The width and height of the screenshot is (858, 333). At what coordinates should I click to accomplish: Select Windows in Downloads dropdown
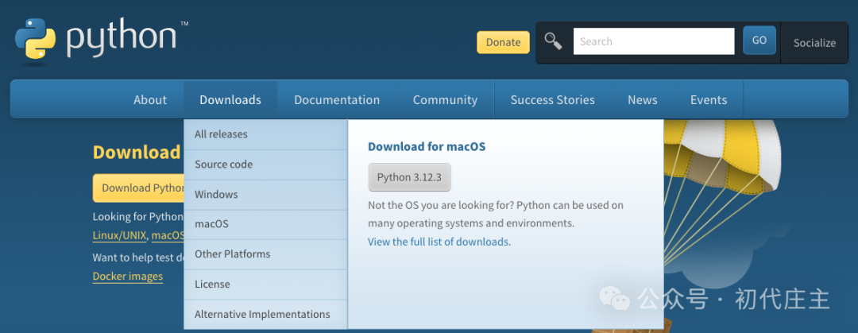point(265,195)
